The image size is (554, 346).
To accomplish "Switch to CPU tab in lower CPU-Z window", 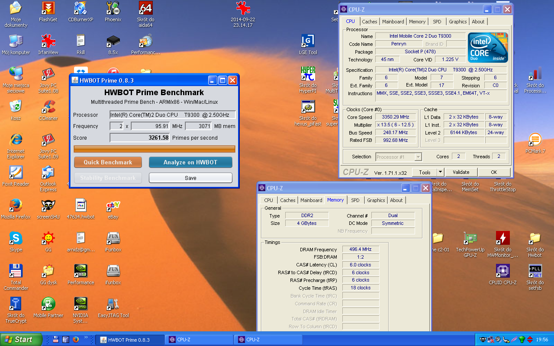I will pyautogui.click(x=269, y=200).
